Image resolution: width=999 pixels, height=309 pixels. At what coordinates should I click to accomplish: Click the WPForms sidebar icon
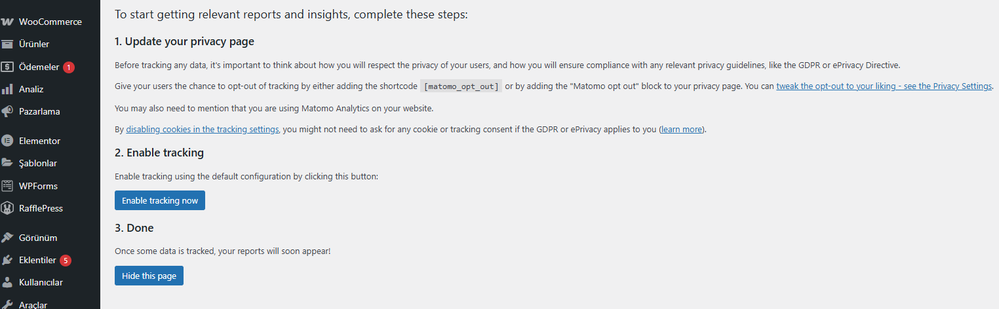7,186
